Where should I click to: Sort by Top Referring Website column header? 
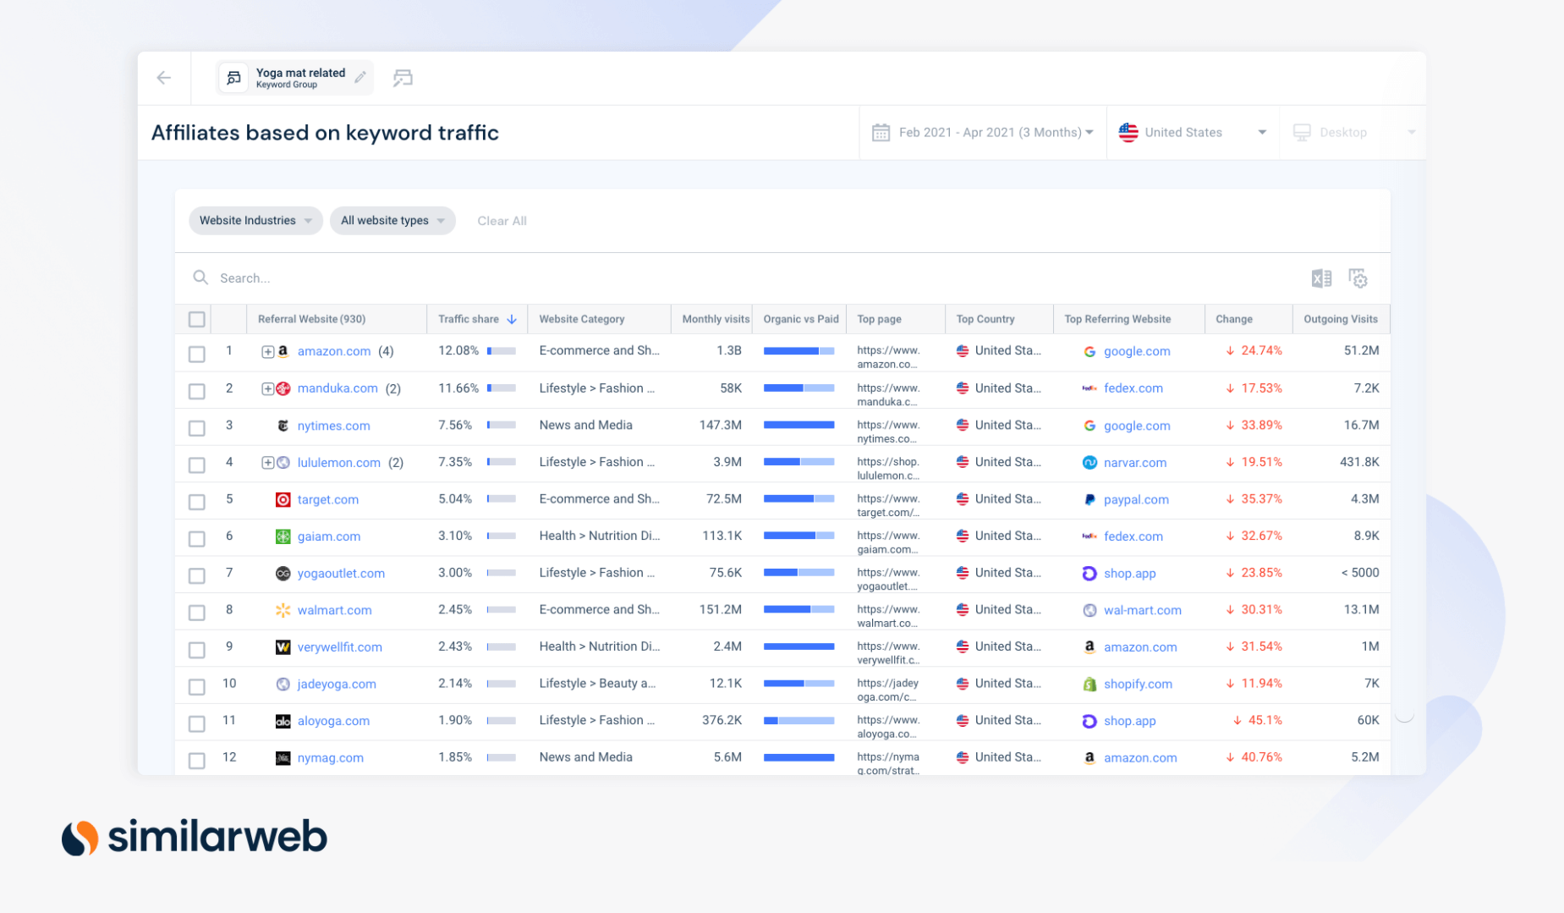click(1117, 320)
